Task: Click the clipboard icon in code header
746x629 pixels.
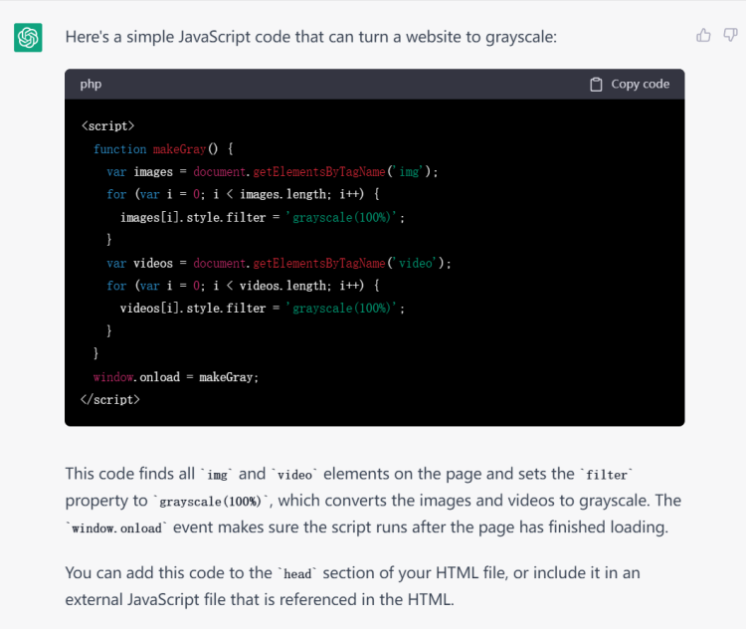Action: 596,85
